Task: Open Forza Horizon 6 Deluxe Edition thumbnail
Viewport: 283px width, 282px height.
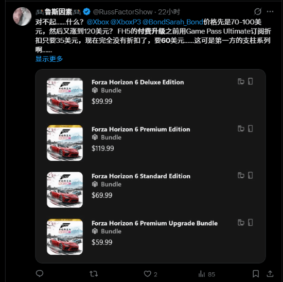Action: tap(65, 96)
